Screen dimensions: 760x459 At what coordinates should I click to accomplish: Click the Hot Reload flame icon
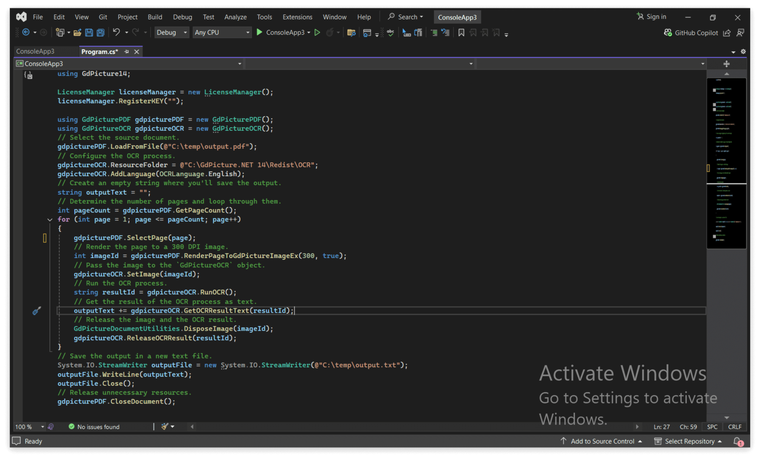coord(330,32)
